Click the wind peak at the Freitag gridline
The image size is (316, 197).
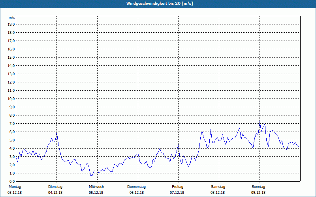[178, 145]
